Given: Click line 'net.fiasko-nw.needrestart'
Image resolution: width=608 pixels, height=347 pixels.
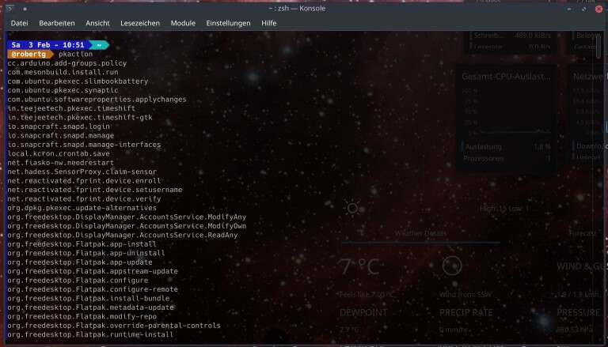Looking at the screenshot, I should tap(61, 163).
